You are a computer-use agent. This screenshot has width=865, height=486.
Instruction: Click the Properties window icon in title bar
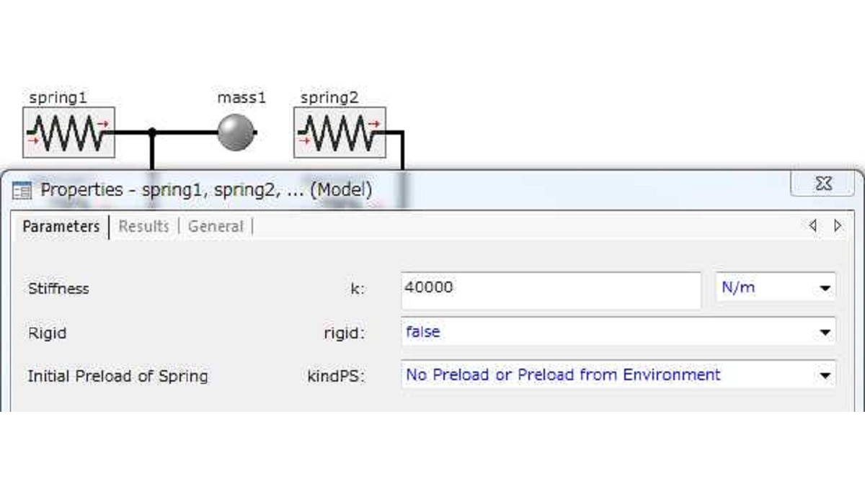(22, 191)
